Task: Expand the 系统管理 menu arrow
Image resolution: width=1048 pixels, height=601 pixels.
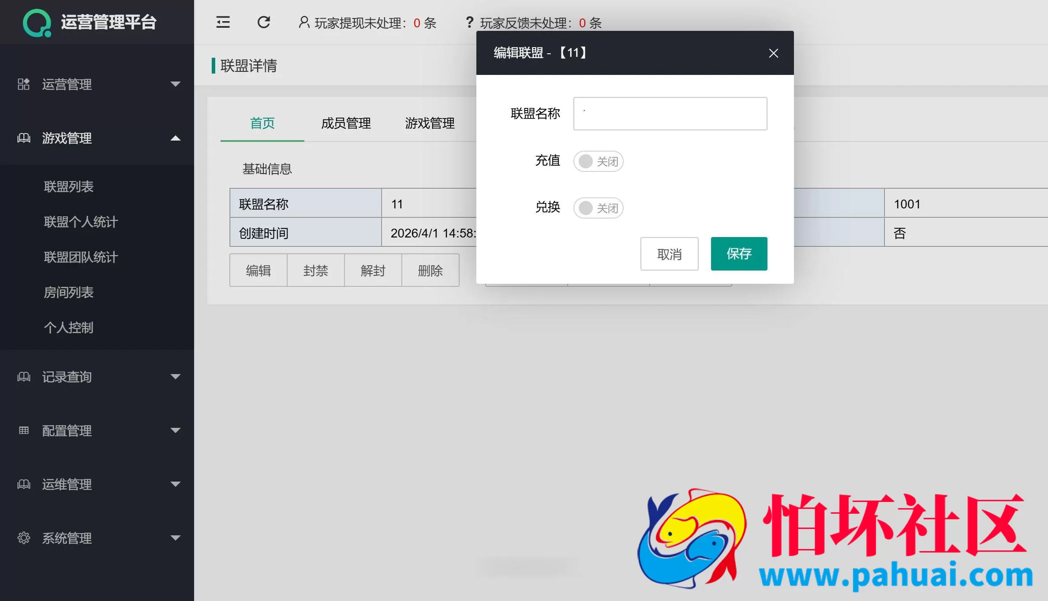Action: [x=176, y=538]
